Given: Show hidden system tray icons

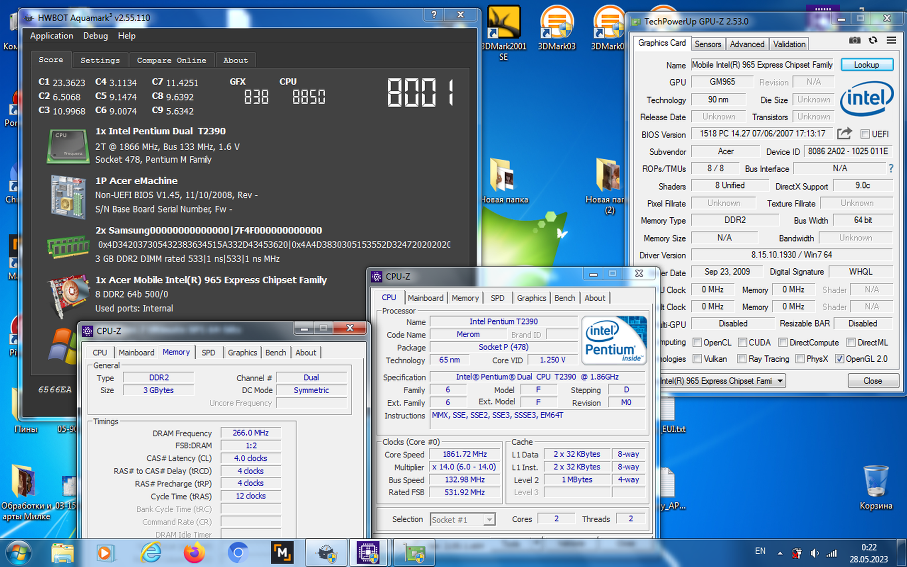Looking at the screenshot, I should click(x=780, y=553).
